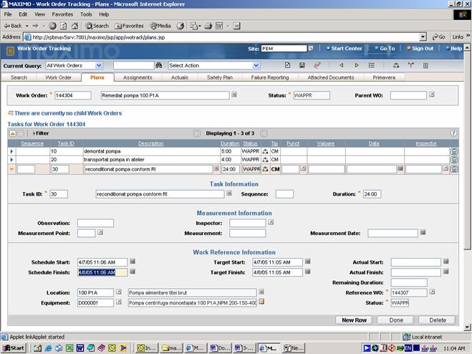The width and height of the screenshot is (472, 354).
Task: Click the save work order disk icon
Action: [302, 65]
